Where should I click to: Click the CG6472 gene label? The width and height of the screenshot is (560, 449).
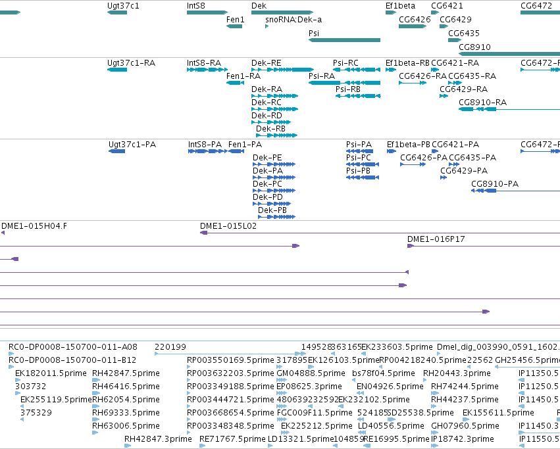click(x=536, y=6)
